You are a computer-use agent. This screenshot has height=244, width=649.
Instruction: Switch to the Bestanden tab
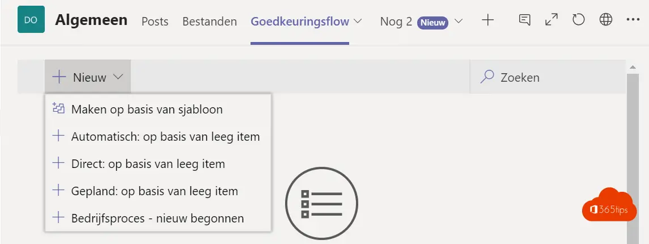coord(209,22)
